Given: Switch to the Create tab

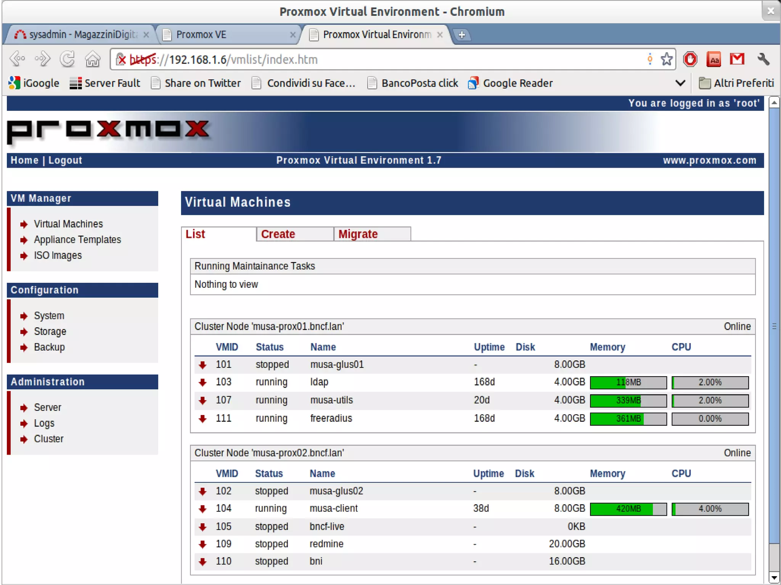Looking at the screenshot, I should pyautogui.click(x=278, y=234).
